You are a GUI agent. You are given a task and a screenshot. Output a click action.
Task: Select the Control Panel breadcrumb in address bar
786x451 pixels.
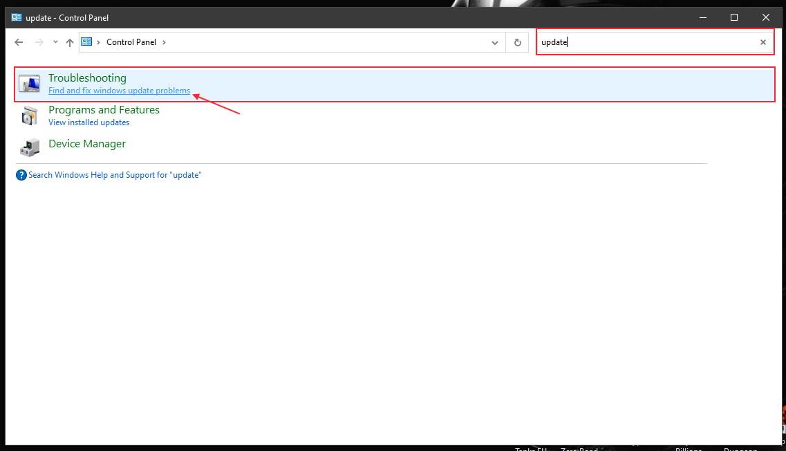point(131,42)
